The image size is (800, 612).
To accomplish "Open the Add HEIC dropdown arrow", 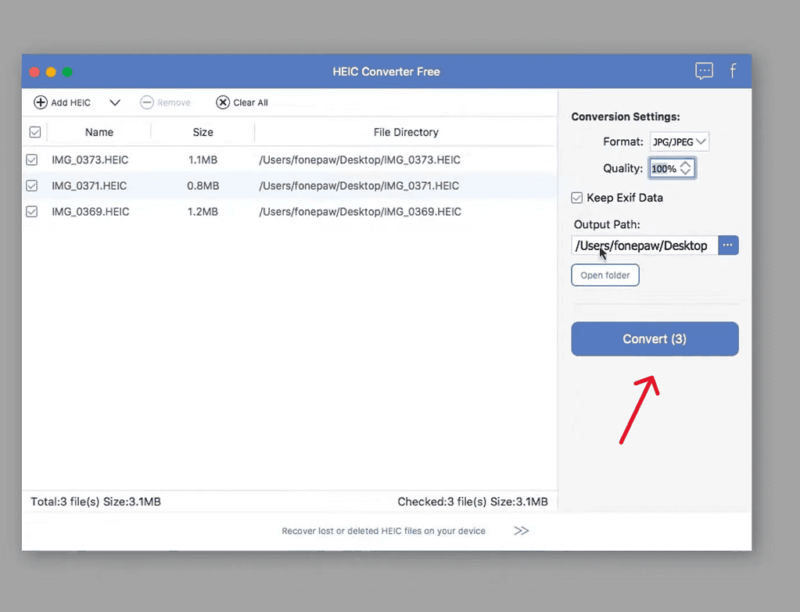I will tap(115, 102).
